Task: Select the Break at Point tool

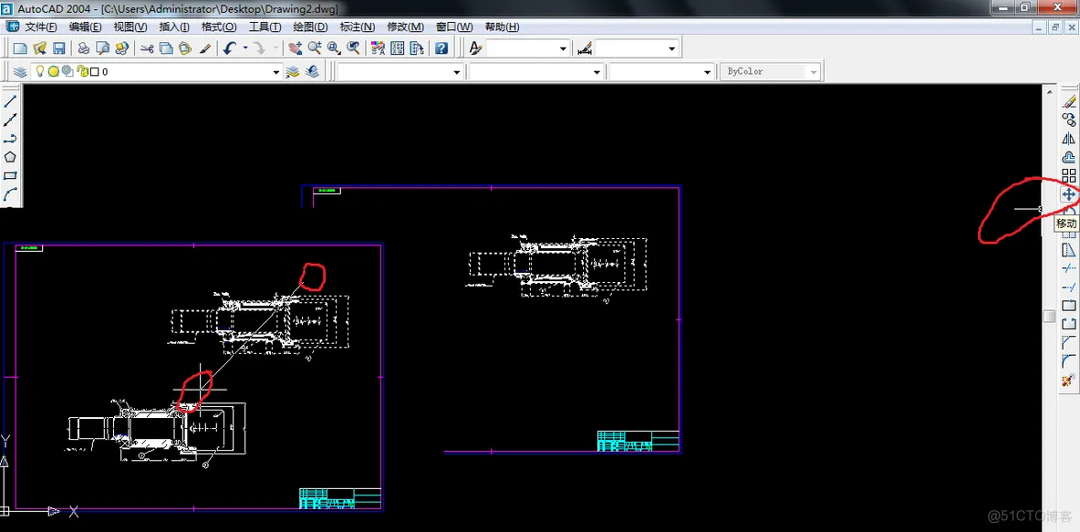Action: (x=1069, y=306)
